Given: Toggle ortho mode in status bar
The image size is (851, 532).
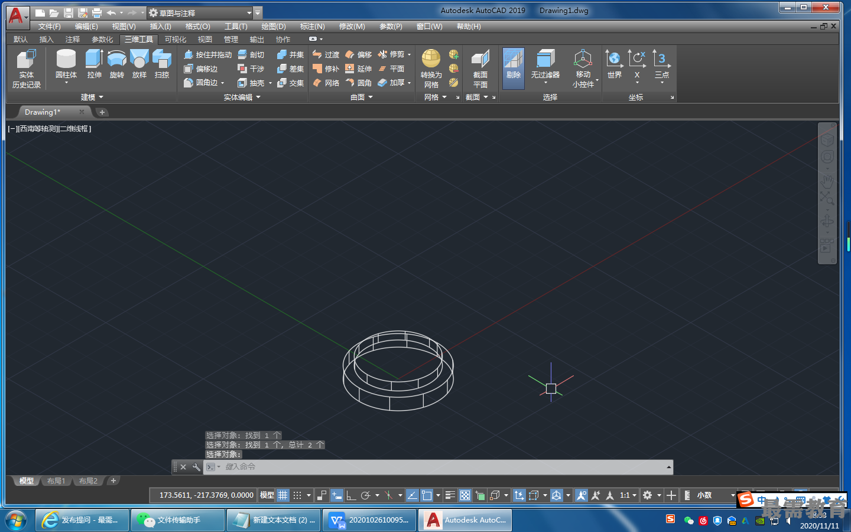Looking at the screenshot, I should [x=351, y=495].
